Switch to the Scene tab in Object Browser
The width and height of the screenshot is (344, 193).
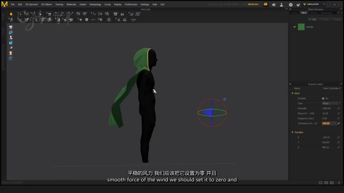coord(294,13)
